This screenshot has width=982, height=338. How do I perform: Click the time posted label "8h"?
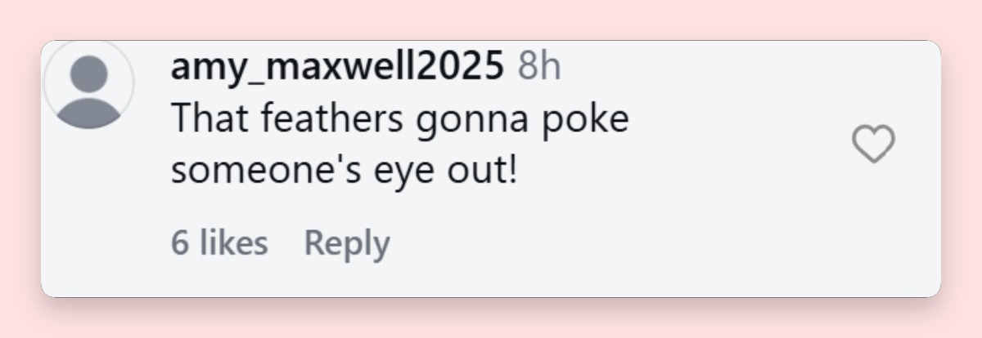pyautogui.click(x=539, y=66)
